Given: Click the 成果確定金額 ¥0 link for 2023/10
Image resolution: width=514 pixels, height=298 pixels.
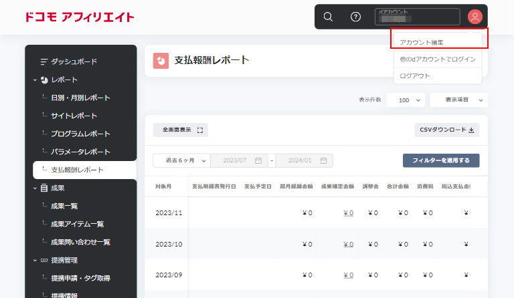Looking at the screenshot, I should click(349, 245).
